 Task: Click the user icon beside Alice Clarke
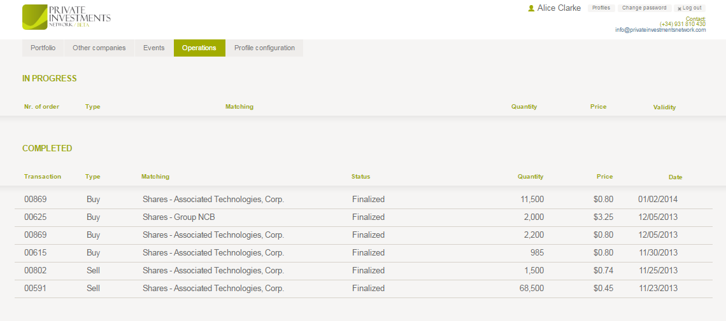(x=531, y=8)
